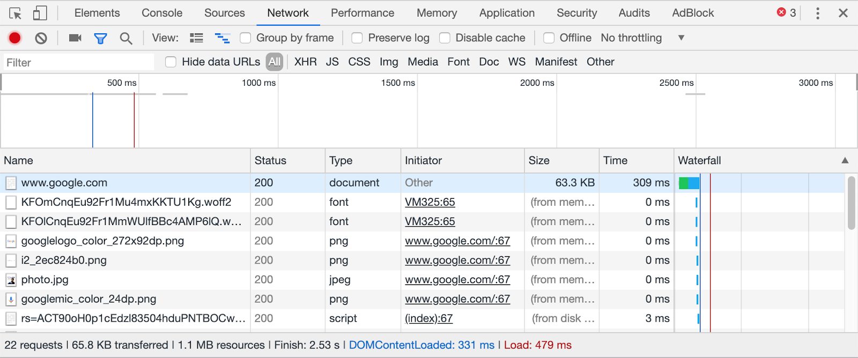
Task: Click the Waterfall sort arrow
Action: click(845, 160)
